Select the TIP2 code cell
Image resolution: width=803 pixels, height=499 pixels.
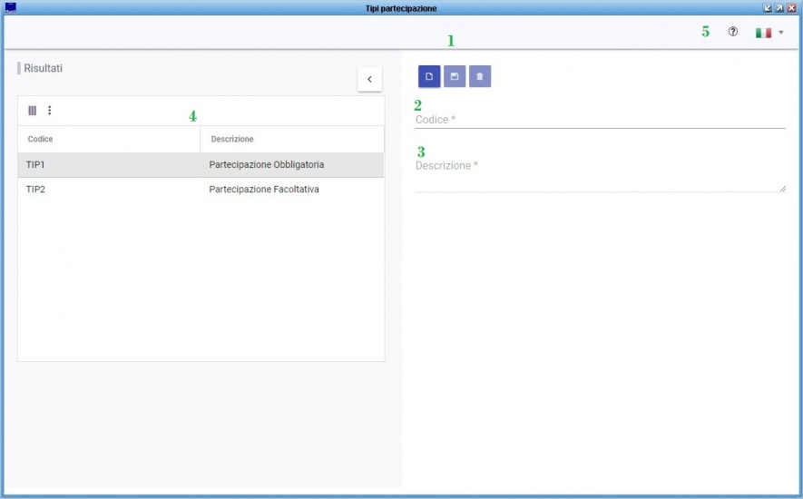109,190
